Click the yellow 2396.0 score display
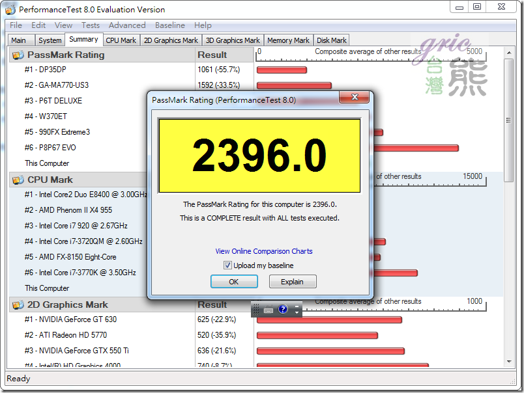This screenshot has width=524, height=393. (259, 156)
